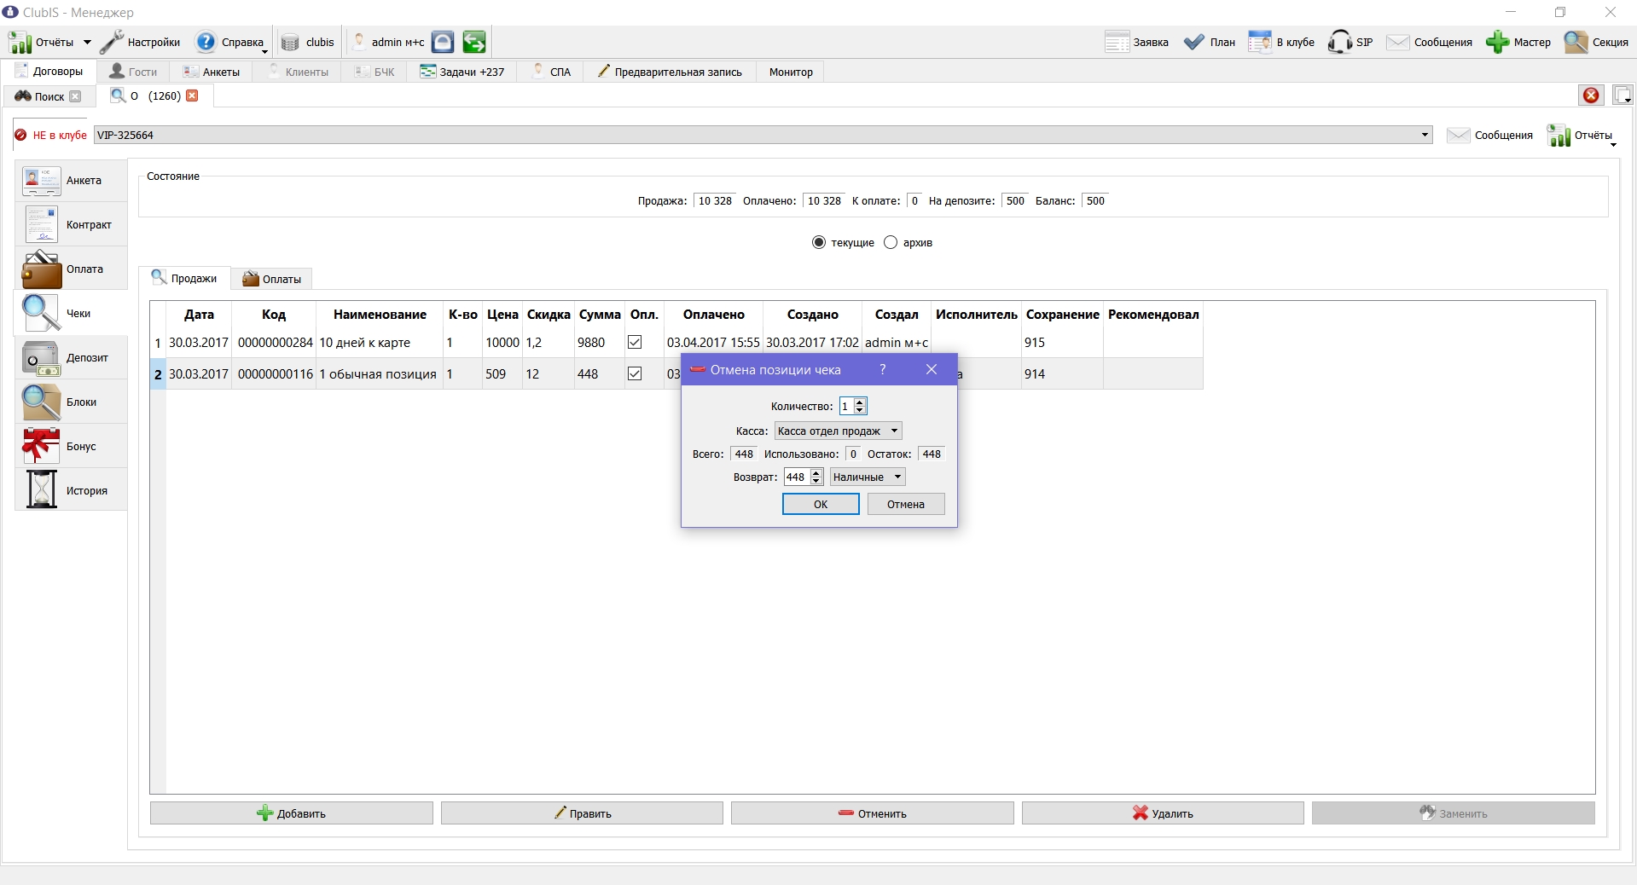Switch to the Продажи subtab
This screenshot has width=1637, height=885.
click(184, 278)
